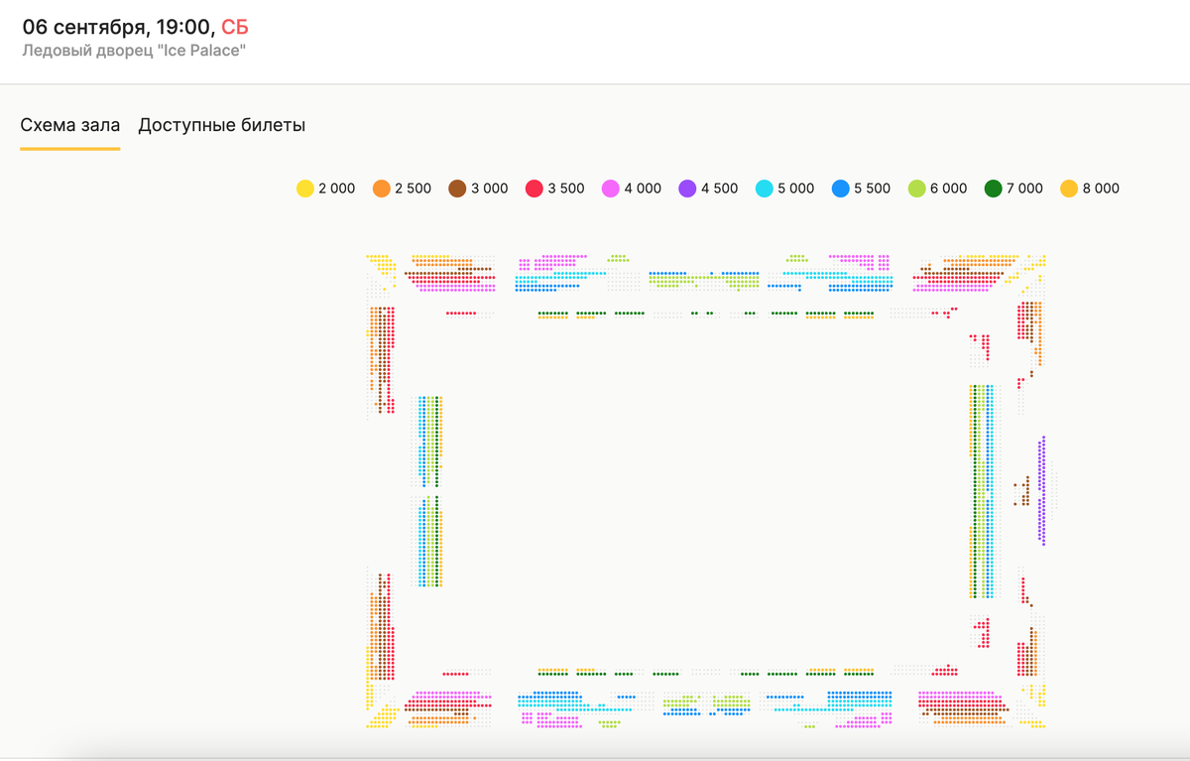Select the light green 6 000 price swatch
The image size is (1190, 761).
tap(917, 189)
